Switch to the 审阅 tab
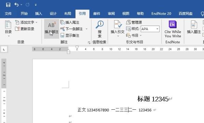The image size is (204, 123). click(x=111, y=14)
